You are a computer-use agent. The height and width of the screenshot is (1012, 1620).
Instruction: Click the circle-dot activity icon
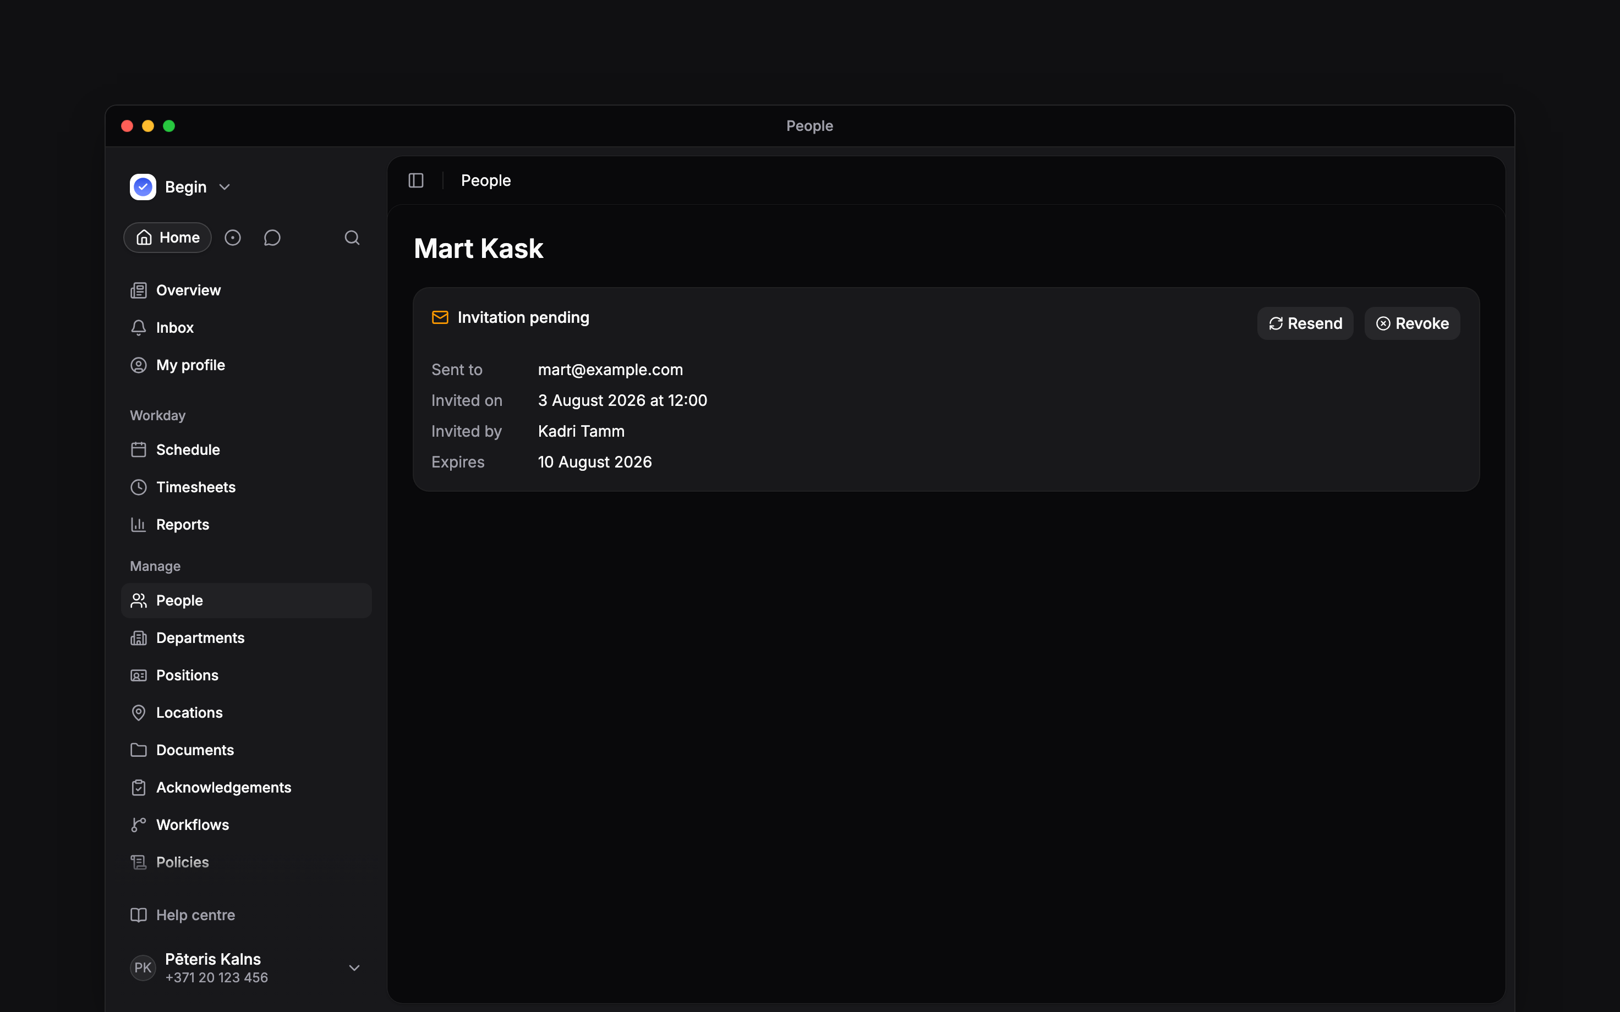tap(232, 238)
